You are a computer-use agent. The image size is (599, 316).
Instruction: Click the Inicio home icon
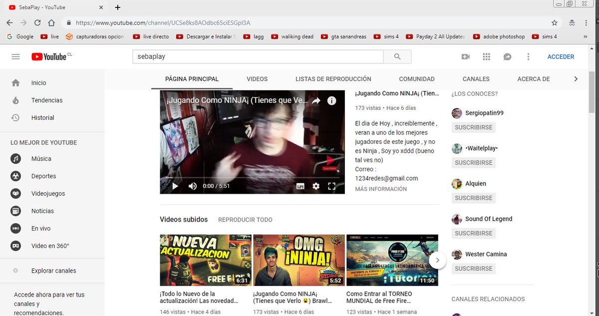[x=16, y=83]
